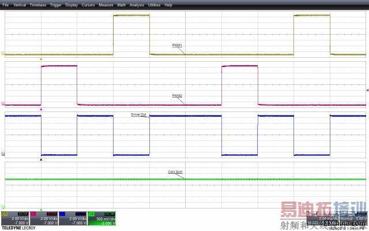The image size is (369, 231).
Task: Click the Driver Out waveform label
Action: point(138,114)
